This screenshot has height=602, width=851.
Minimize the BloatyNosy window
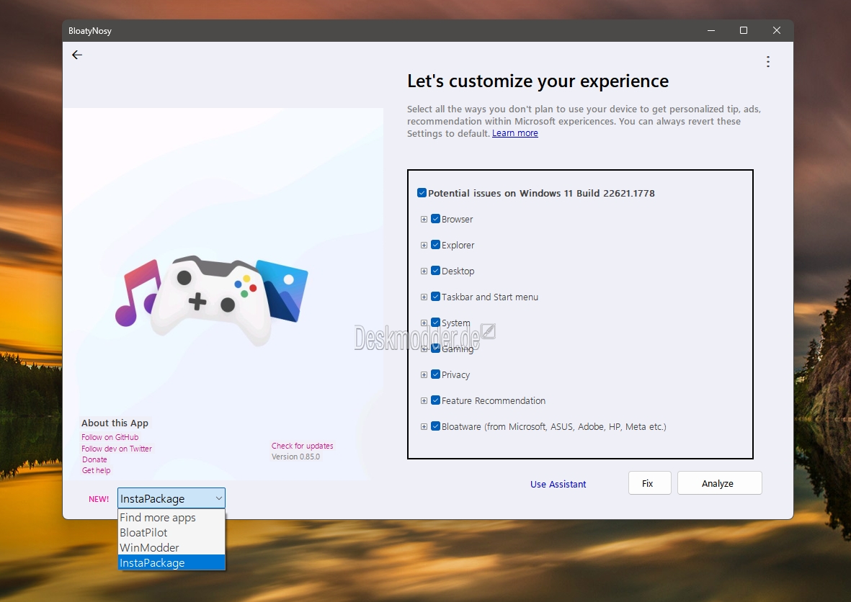[x=711, y=30]
